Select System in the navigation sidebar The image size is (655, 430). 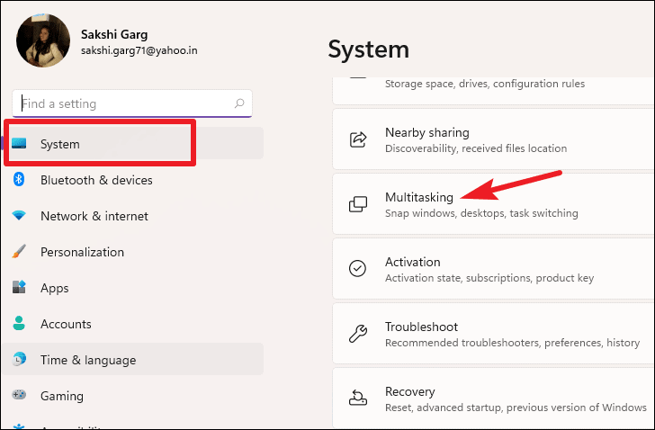[133, 144]
